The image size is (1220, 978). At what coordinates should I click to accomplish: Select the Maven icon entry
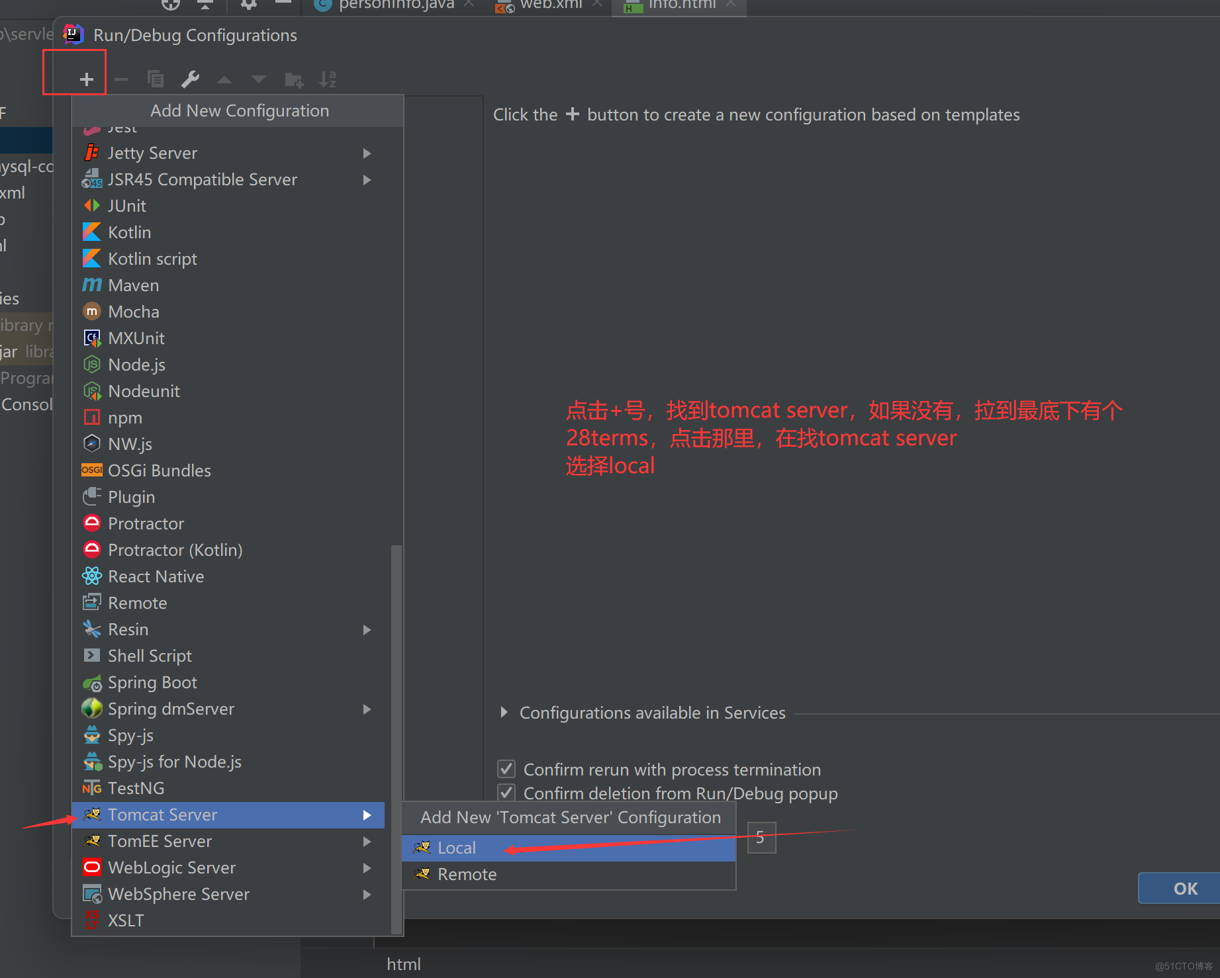(92, 285)
